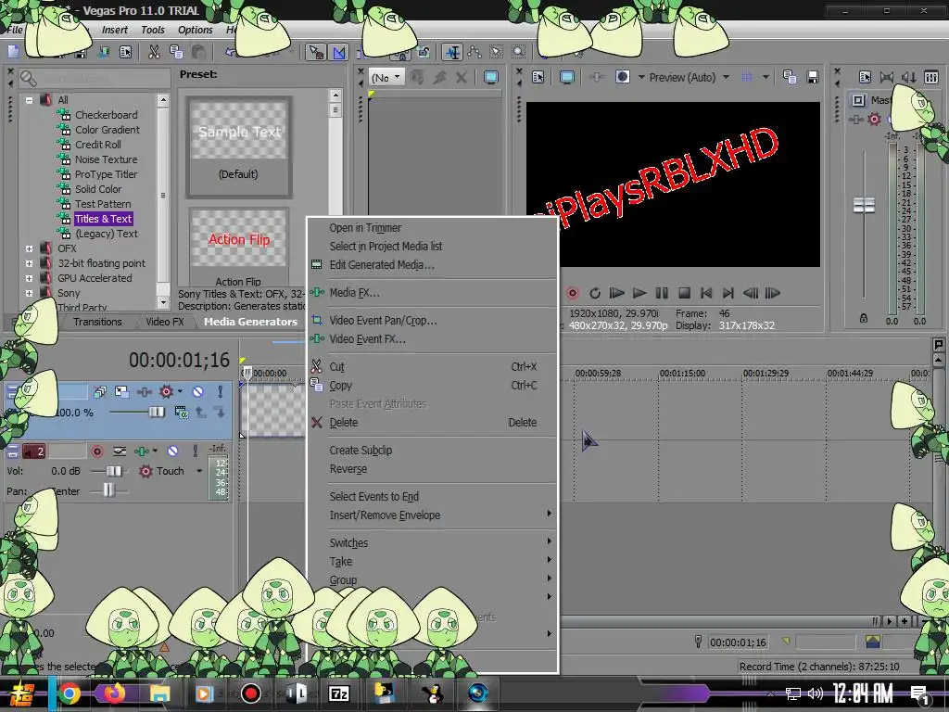Click the Properties icon in main toolbar

click(125, 52)
